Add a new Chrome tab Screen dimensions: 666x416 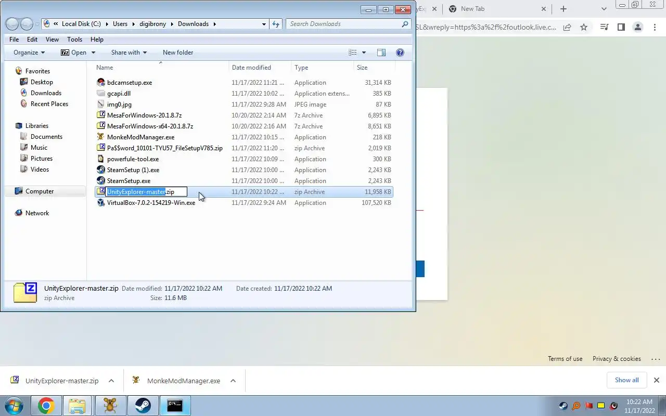pos(563,9)
